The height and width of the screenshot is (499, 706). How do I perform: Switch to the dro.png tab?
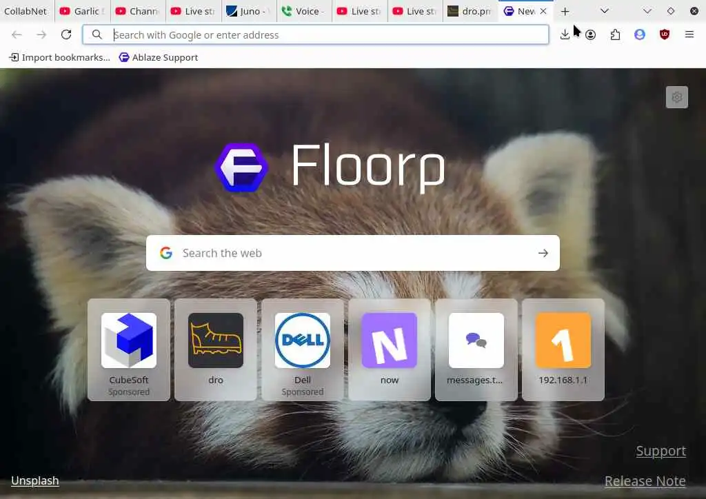[470, 11]
